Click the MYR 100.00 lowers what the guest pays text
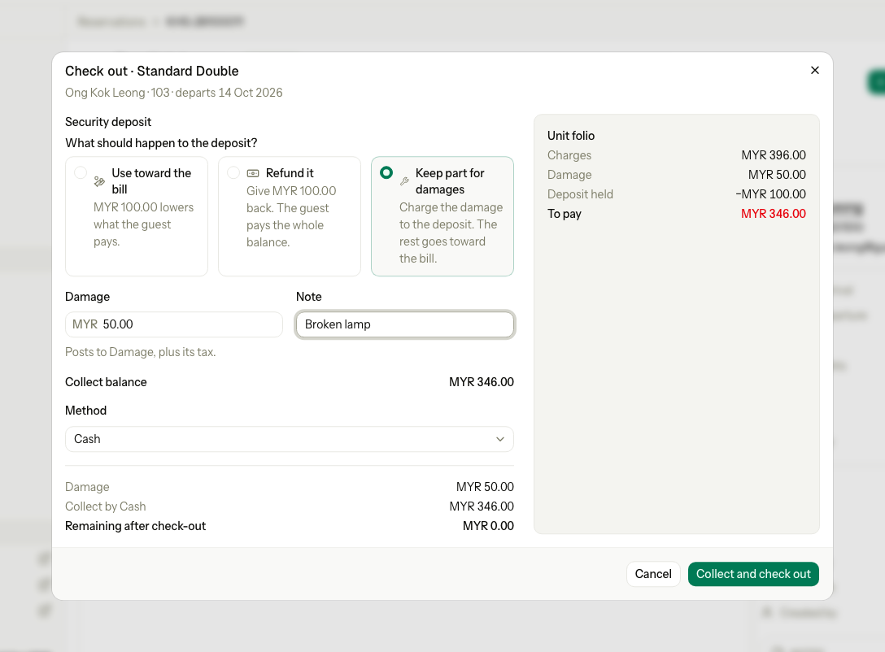 (x=144, y=224)
